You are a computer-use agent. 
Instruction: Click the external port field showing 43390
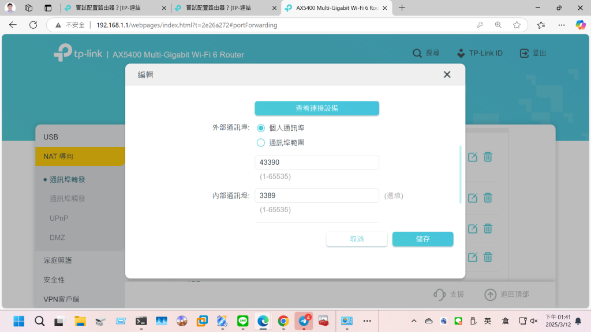click(317, 163)
